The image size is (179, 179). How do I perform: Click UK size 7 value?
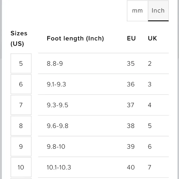[150, 168]
